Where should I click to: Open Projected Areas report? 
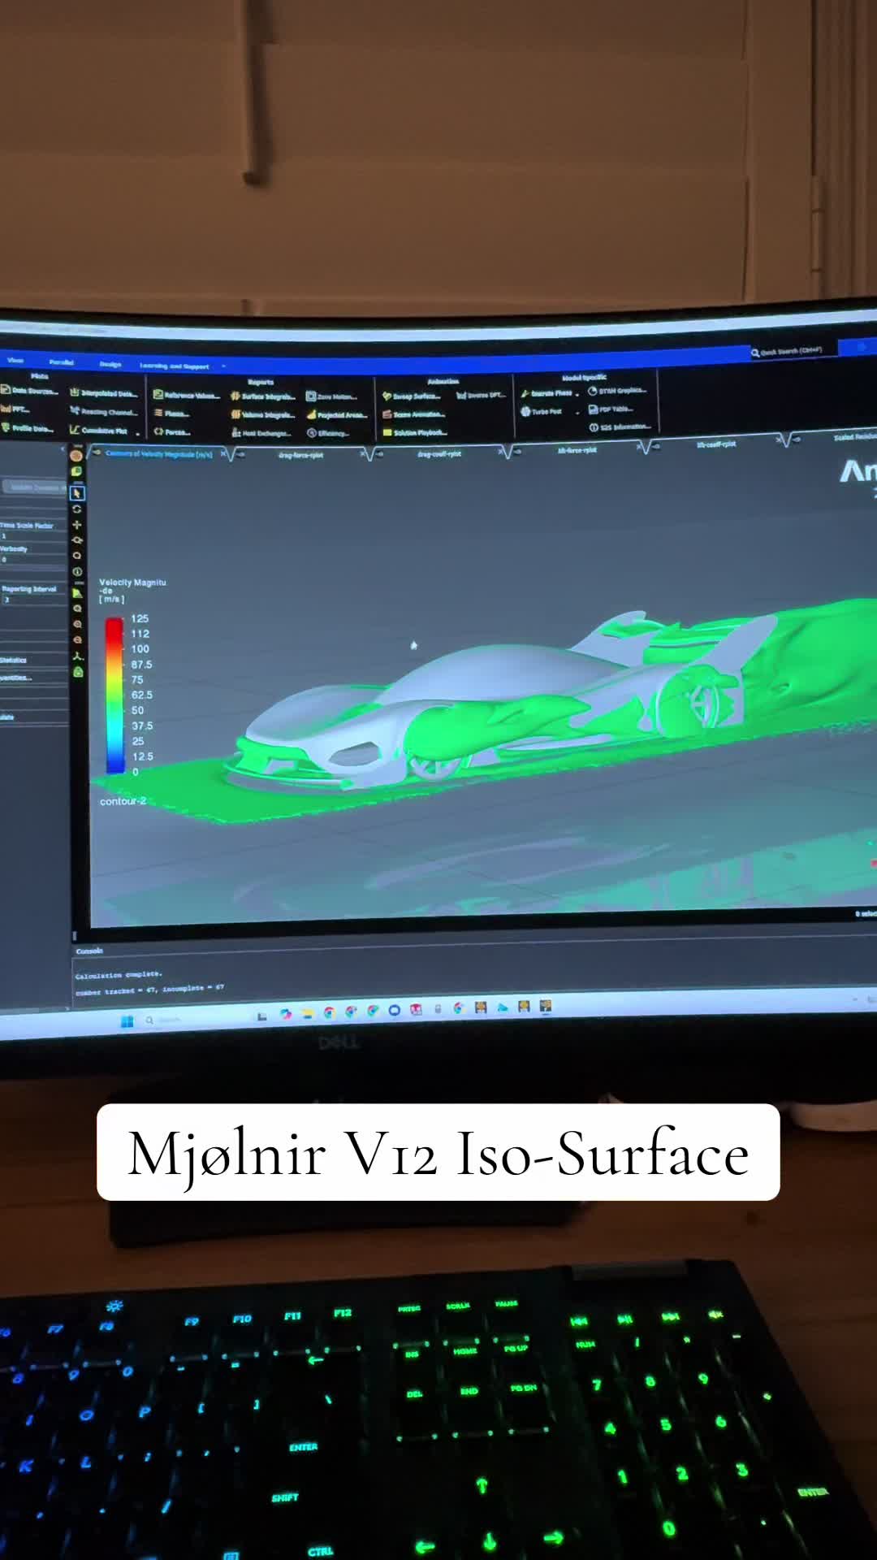pyautogui.click(x=337, y=414)
